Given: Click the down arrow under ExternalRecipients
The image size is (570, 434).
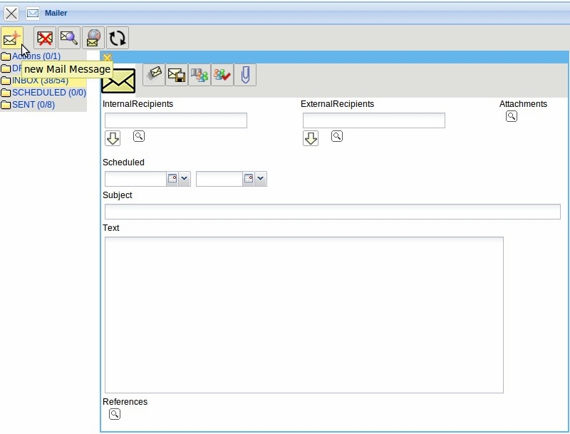Looking at the screenshot, I should 311,138.
